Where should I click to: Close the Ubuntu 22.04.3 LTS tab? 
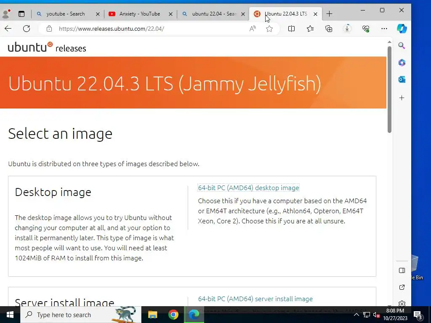click(x=316, y=14)
